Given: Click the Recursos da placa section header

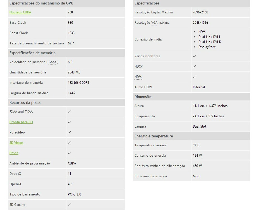Looking at the screenshot, I should tap(25, 102).
